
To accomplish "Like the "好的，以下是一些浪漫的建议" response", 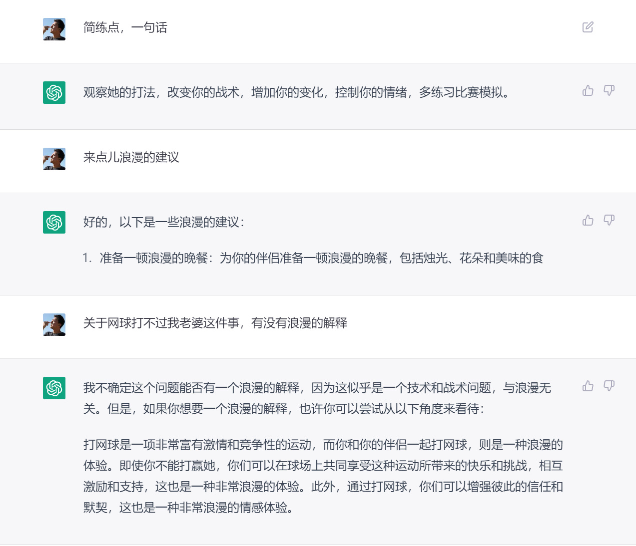I will pos(588,220).
